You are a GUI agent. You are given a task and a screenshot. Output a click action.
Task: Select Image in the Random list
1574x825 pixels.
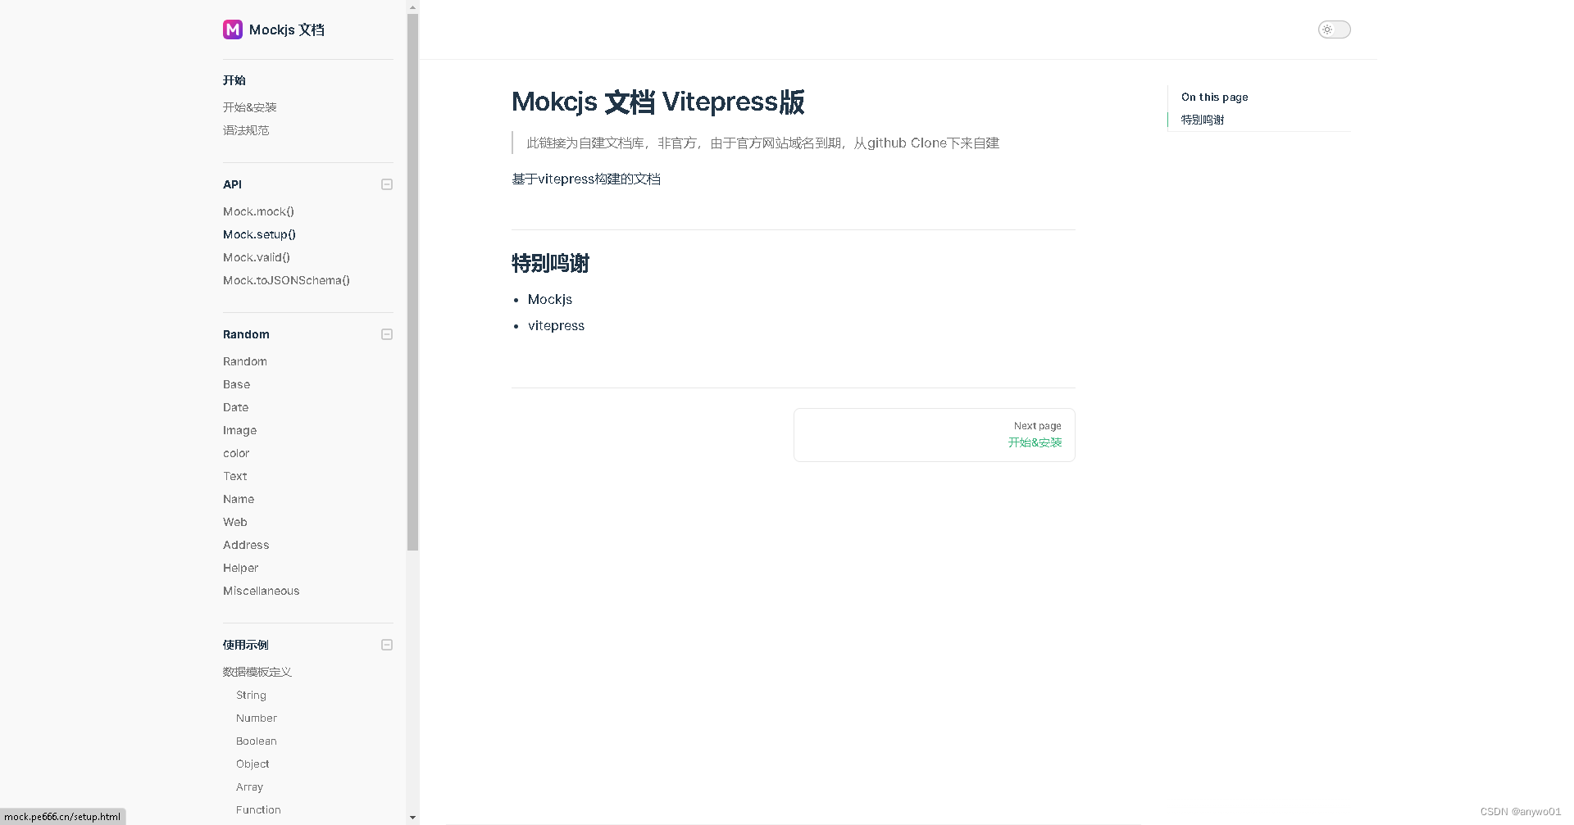[x=239, y=430]
